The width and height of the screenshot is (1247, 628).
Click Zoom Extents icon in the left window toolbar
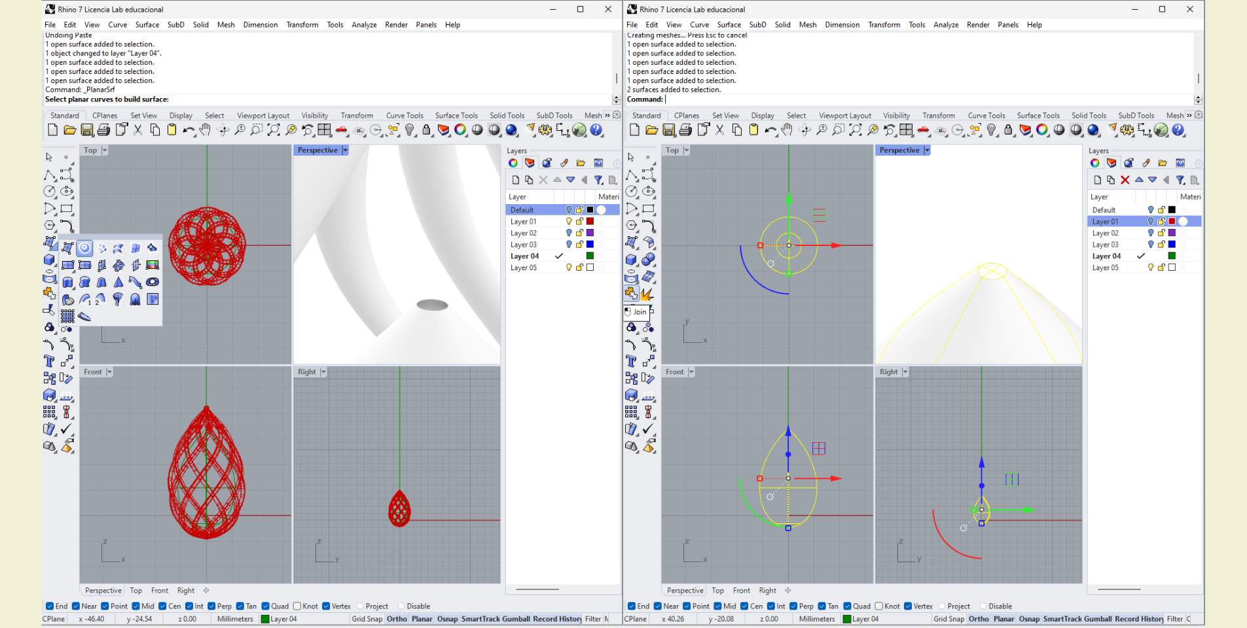point(274,130)
